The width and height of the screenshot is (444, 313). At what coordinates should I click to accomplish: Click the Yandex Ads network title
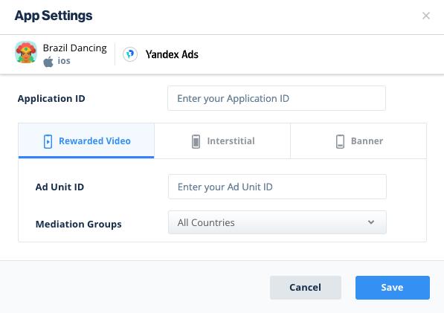pyautogui.click(x=172, y=54)
